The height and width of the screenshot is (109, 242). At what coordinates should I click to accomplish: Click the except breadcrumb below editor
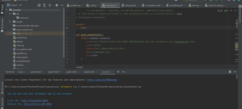pos(80,67)
